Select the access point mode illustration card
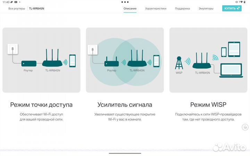250x156 pixels. click(x=41, y=60)
